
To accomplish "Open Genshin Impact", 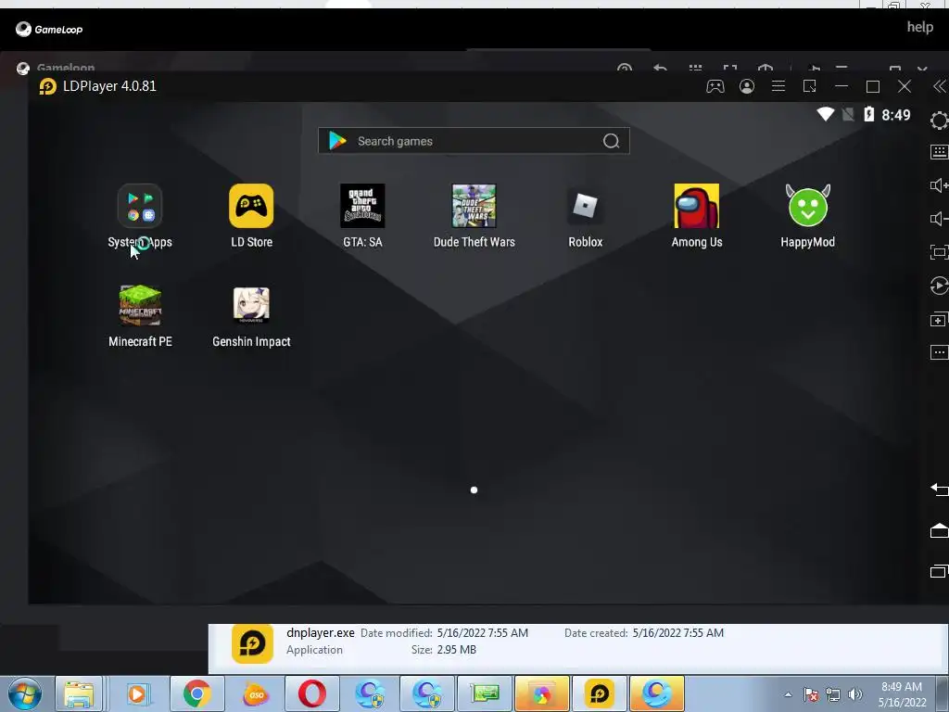I will click(x=251, y=305).
